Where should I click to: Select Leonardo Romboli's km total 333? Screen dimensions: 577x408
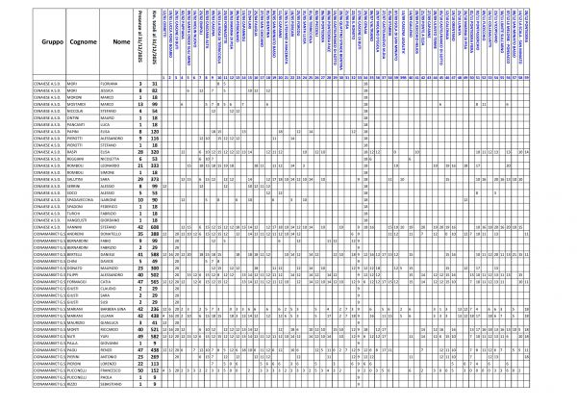click(154, 165)
